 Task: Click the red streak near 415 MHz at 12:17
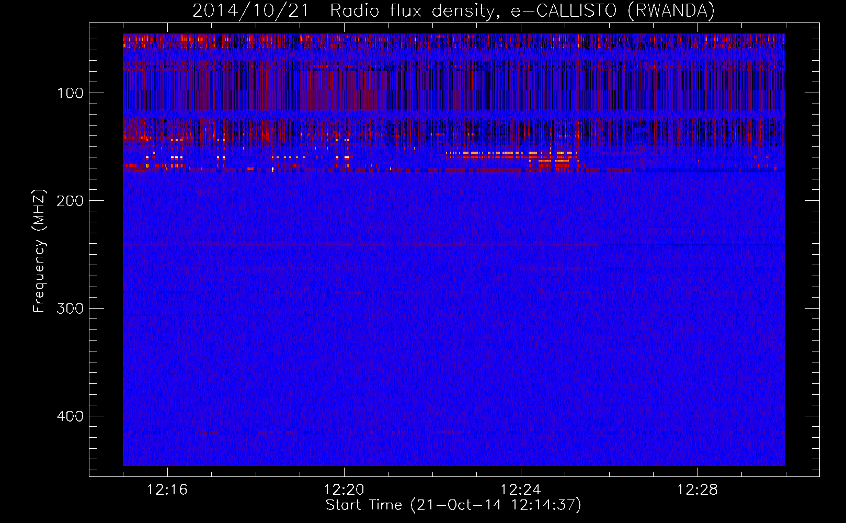point(207,432)
